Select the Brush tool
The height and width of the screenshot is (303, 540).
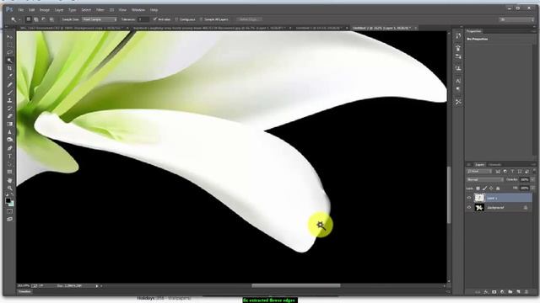click(9, 93)
